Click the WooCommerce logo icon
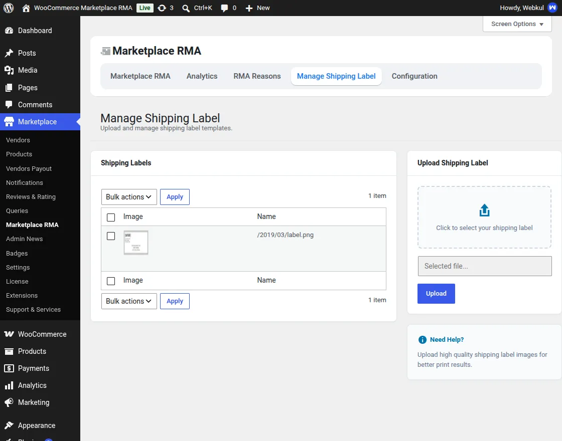This screenshot has width=562, height=441. coord(9,334)
